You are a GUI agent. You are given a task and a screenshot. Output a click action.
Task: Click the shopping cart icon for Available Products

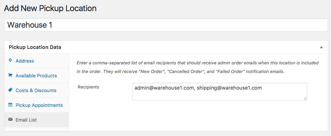(x=10, y=75)
